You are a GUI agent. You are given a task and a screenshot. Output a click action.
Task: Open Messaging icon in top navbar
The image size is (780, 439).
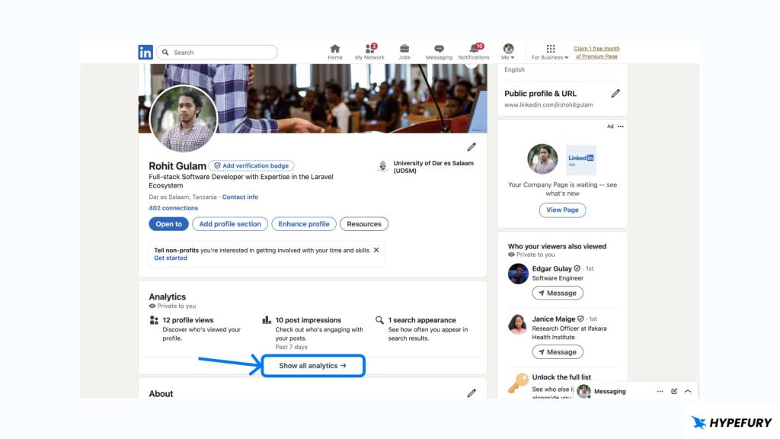tap(439, 50)
